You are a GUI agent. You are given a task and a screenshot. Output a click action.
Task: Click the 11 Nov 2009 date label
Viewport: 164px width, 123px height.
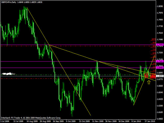point(98,121)
